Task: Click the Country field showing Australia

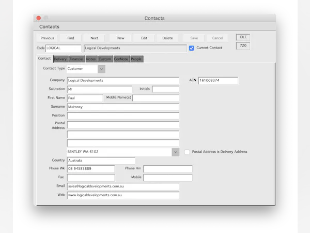Action: 101,161
